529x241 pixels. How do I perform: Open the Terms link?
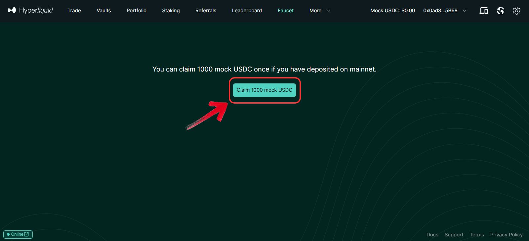[x=477, y=235]
